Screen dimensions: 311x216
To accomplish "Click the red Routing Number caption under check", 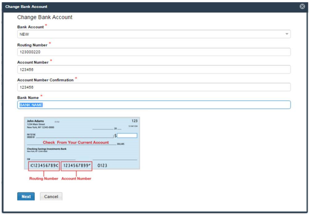I will tap(44, 179).
